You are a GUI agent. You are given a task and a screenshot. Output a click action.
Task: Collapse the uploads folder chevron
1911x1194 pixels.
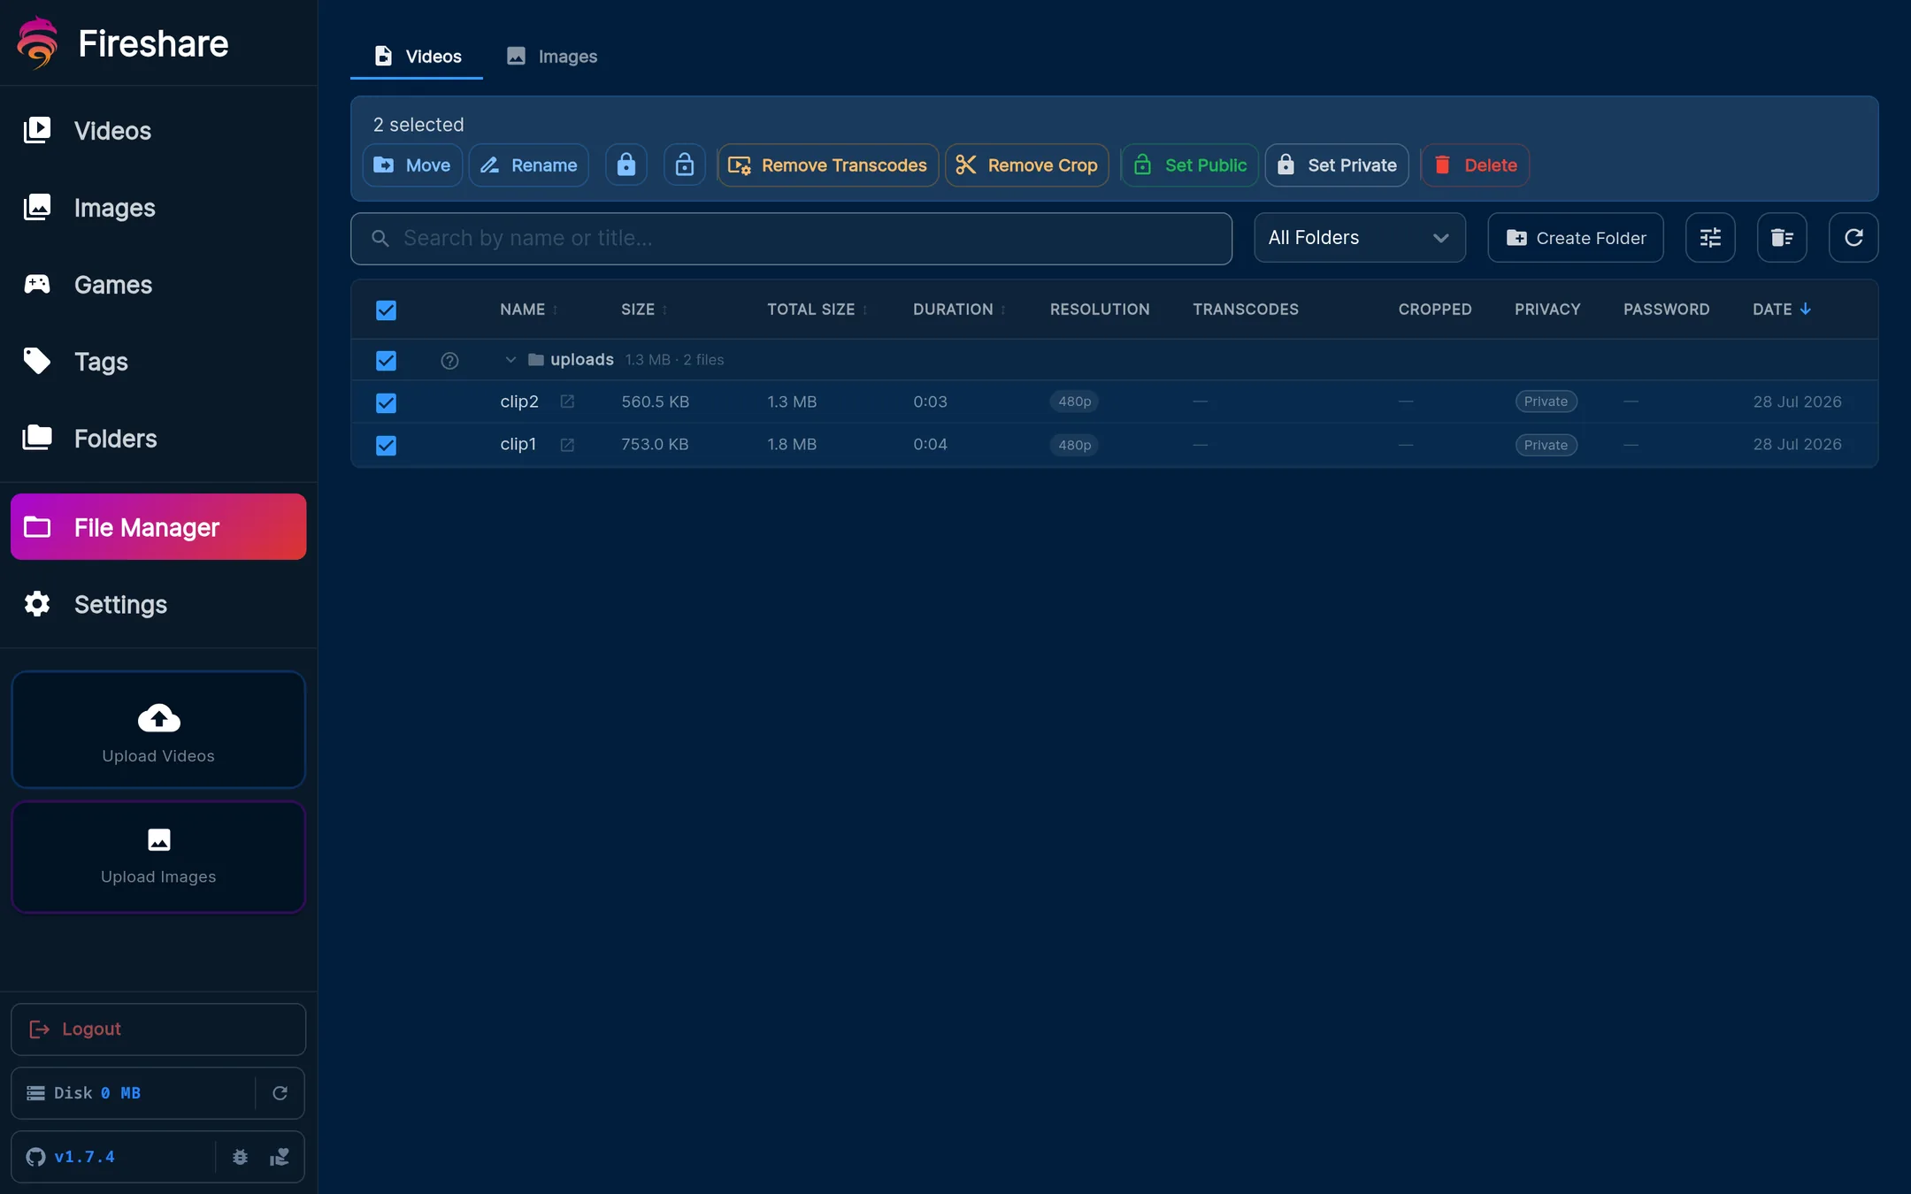click(510, 360)
